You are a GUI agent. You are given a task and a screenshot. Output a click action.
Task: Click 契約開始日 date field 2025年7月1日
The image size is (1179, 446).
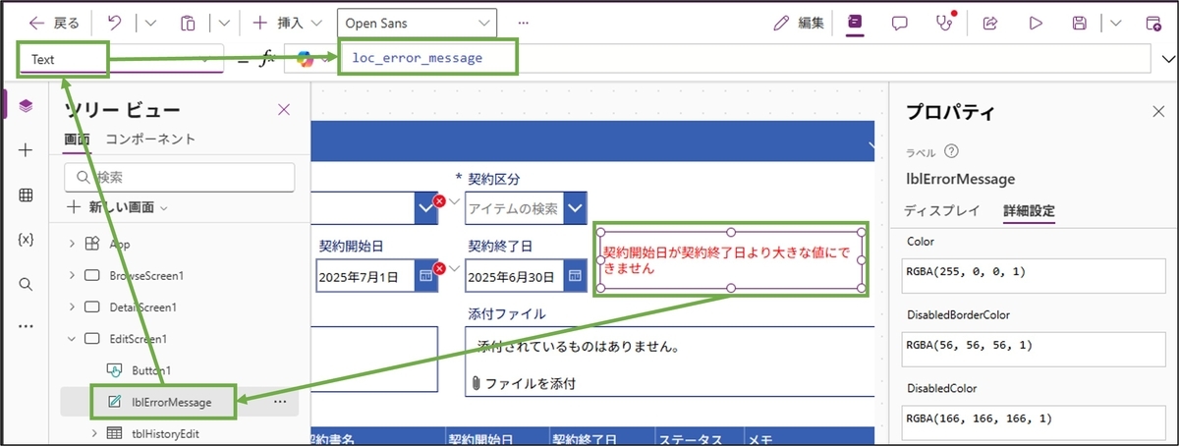[x=365, y=277]
